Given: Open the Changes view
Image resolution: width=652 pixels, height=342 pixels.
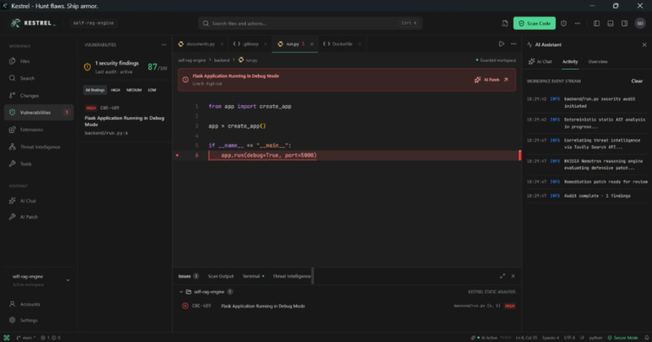Looking at the screenshot, I should [x=39, y=95].
